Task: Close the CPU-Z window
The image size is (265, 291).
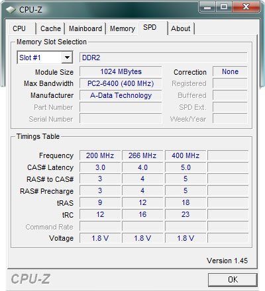Action: coord(246,7)
